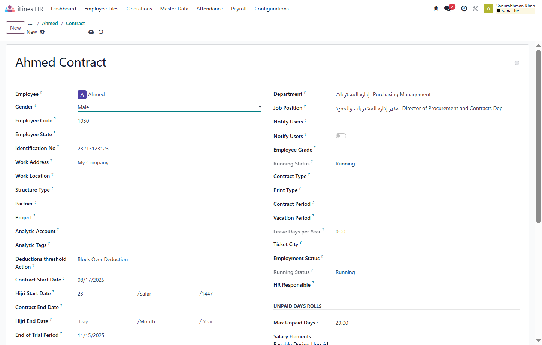
Task: Click the vertical scrollbar thumb
Action: point(538,136)
